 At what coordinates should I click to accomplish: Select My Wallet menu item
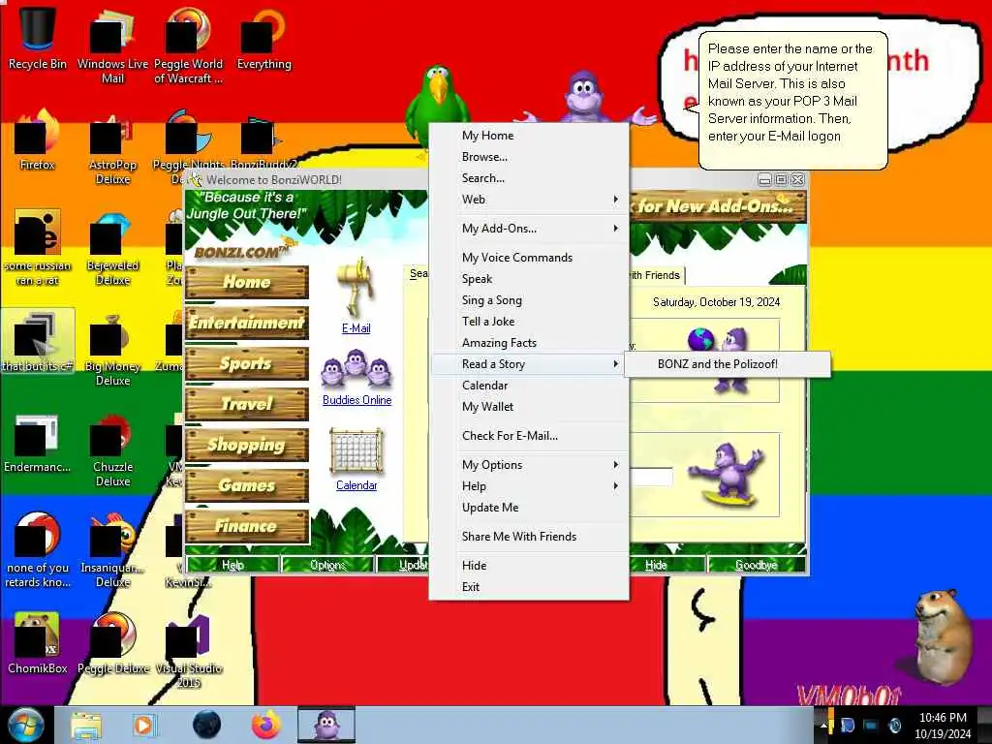pos(530,407)
